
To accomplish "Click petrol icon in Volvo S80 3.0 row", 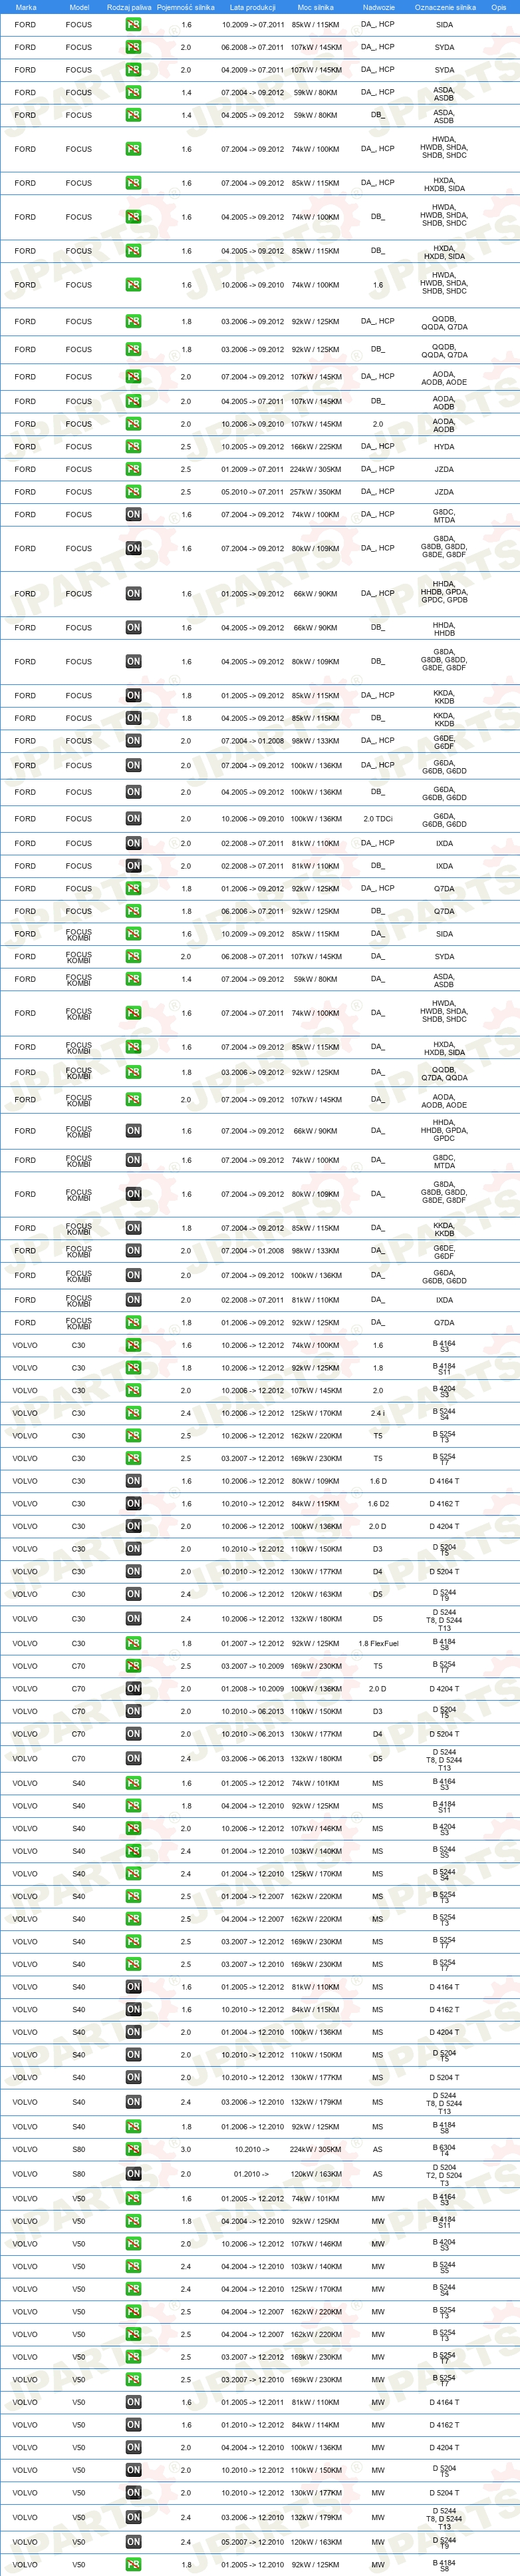I will (x=133, y=2149).
